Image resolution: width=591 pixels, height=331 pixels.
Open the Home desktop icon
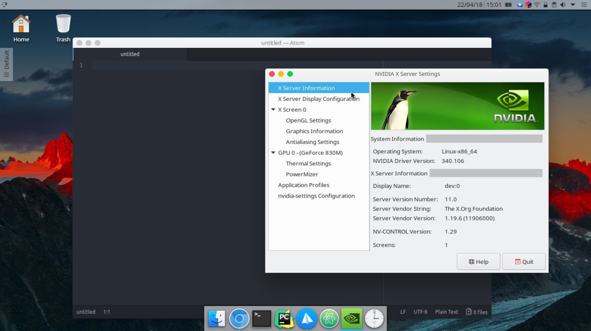[21, 29]
